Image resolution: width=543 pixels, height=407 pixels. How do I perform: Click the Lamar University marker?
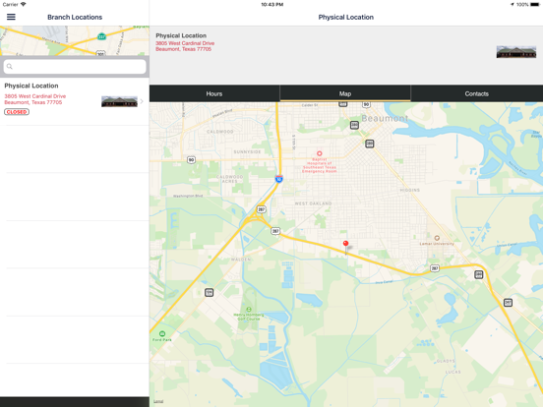click(437, 238)
